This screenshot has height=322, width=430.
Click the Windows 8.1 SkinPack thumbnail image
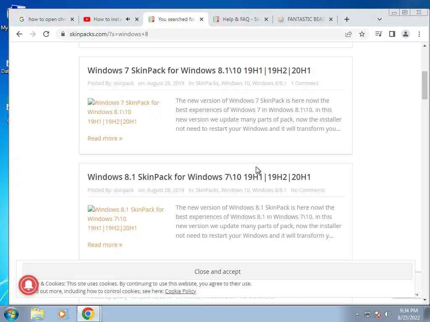tap(126, 218)
